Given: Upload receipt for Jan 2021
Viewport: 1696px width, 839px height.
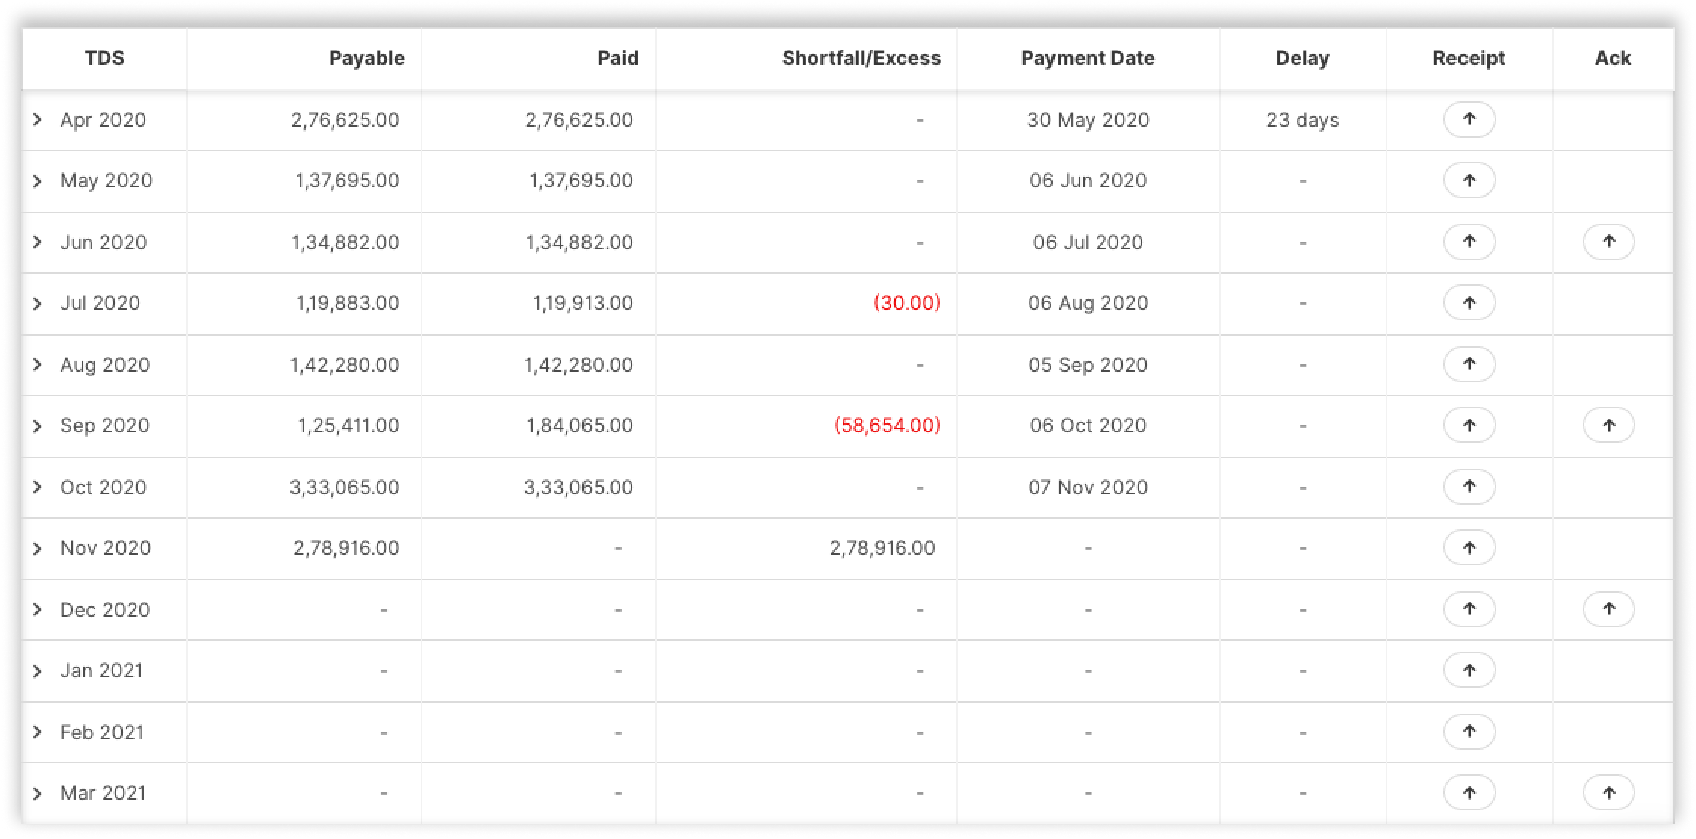Looking at the screenshot, I should point(1469,670).
